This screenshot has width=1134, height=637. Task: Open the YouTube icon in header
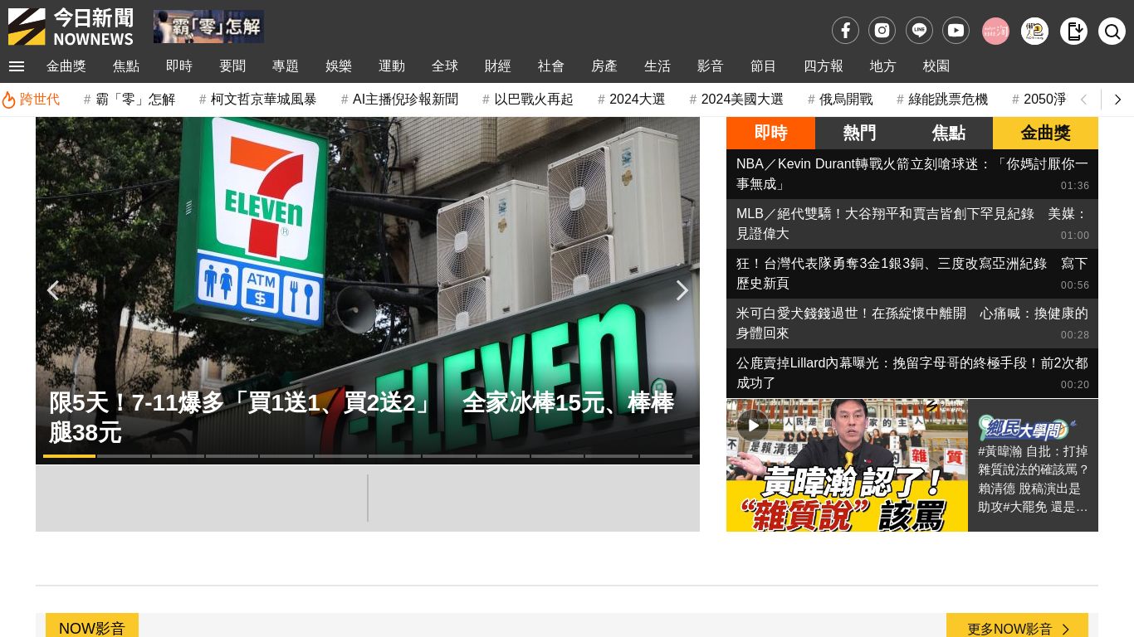click(x=956, y=31)
